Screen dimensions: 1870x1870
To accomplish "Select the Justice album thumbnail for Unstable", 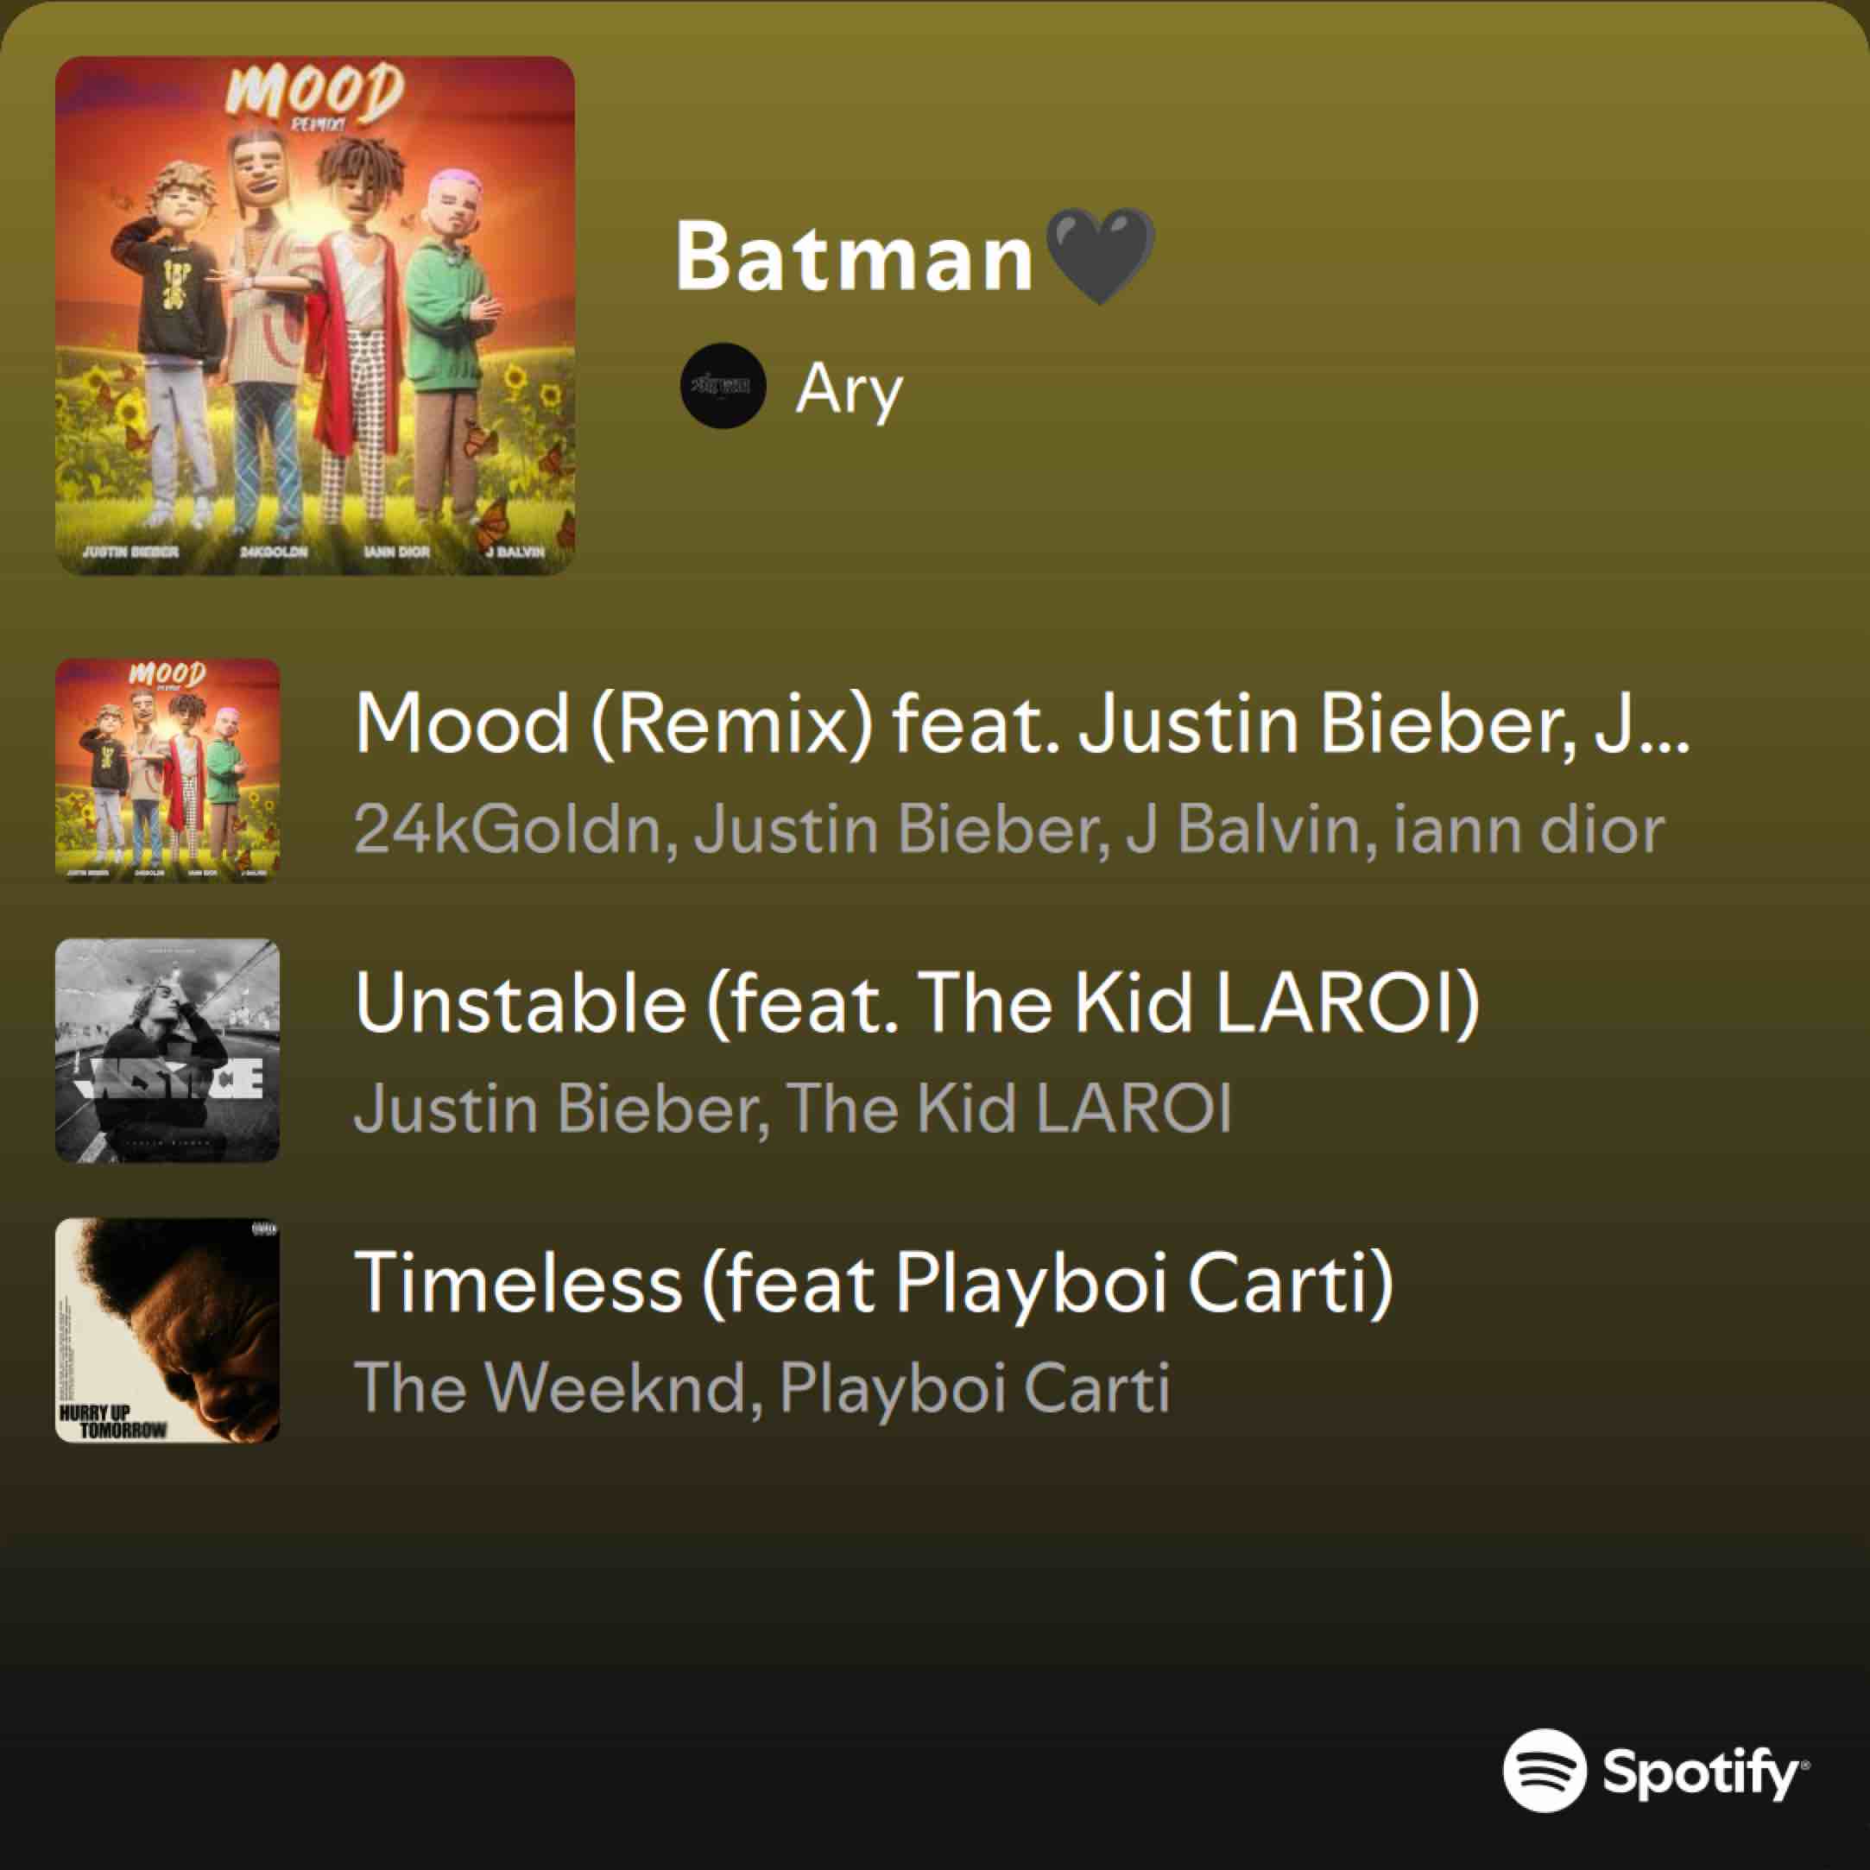I will [167, 1050].
